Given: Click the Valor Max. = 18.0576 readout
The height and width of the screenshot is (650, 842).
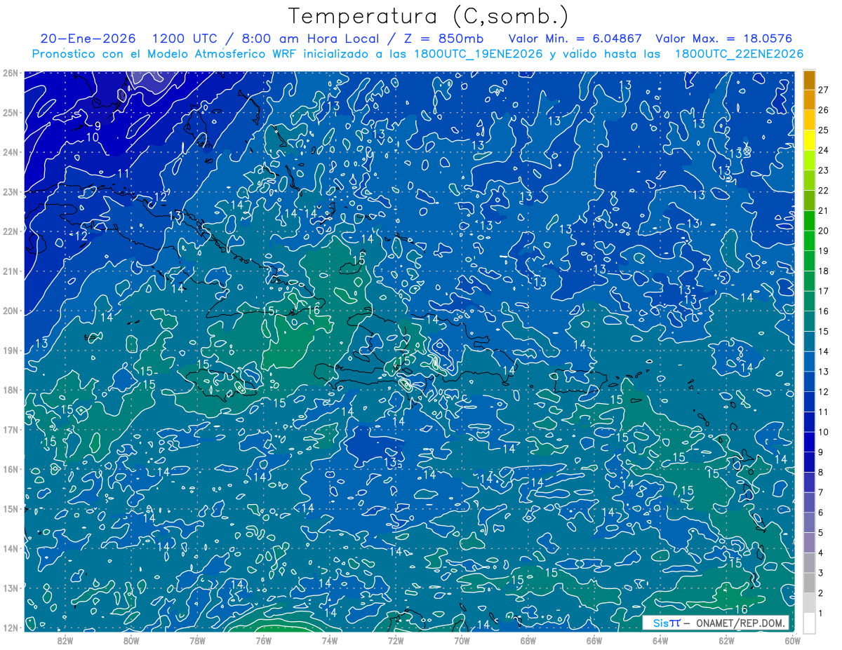Looking at the screenshot, I should 724,39.
